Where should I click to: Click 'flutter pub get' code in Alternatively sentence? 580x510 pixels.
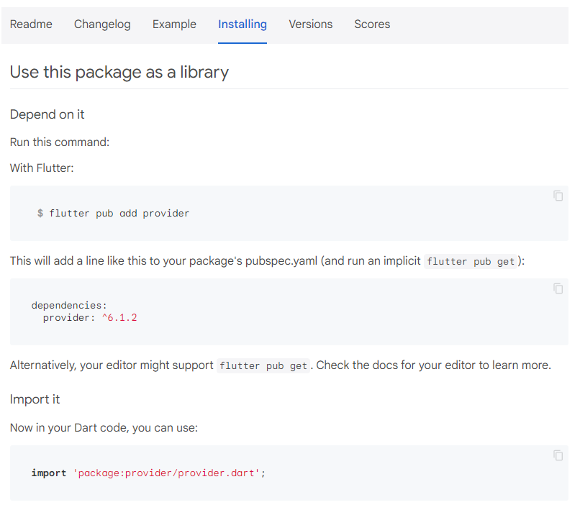click(263, 366)
